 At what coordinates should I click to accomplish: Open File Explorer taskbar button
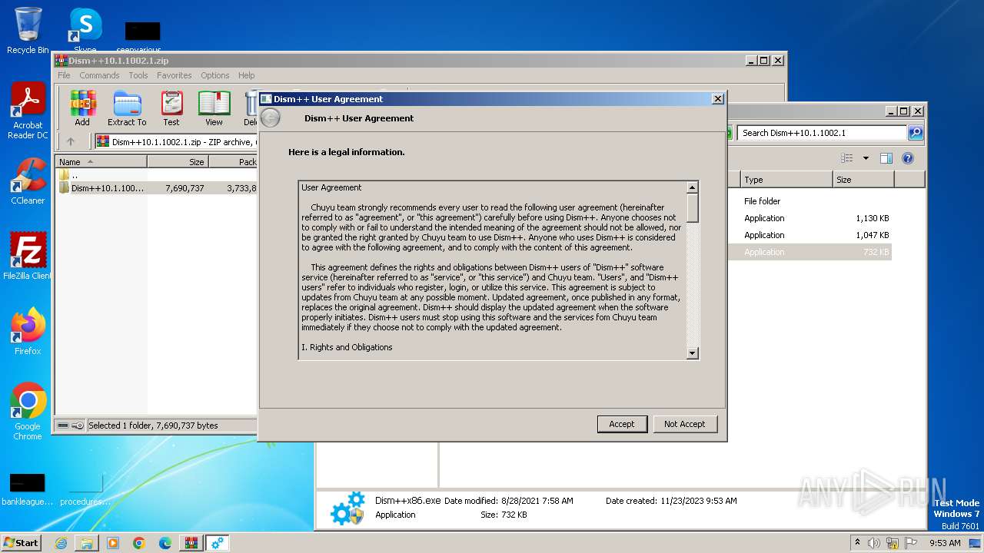click(87, 543)
